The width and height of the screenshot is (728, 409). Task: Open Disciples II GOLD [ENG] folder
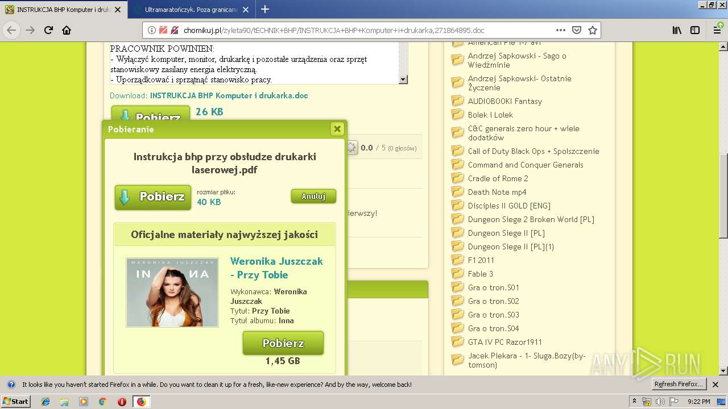(509, 206)
